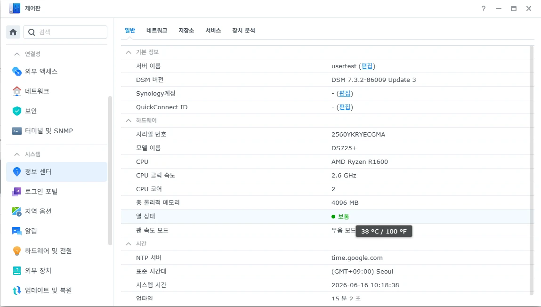Viewport: 541px width, 307px height.
Task: Click the green thermal status dot
Action: (x=333, y=217)
